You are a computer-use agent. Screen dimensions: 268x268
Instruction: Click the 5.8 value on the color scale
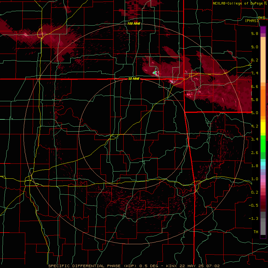coord(255,100)
